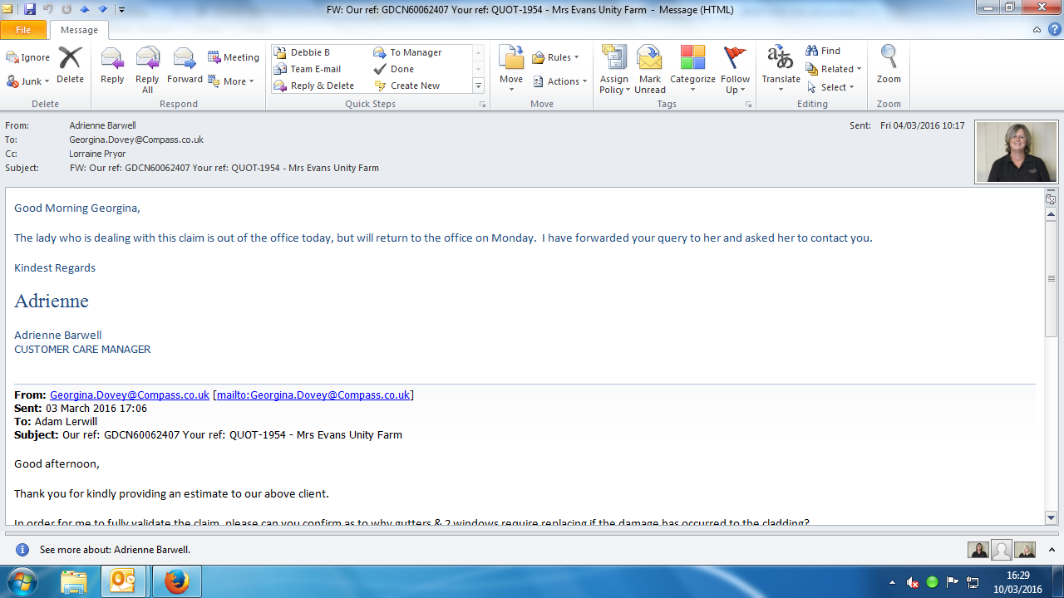Click the Action Center flag tray icon
Viewport: 1064px width, 598px height.
click(953, 582)
